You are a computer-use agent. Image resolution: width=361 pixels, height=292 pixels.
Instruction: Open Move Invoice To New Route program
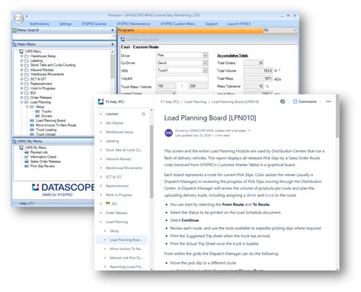click(56, 125)
